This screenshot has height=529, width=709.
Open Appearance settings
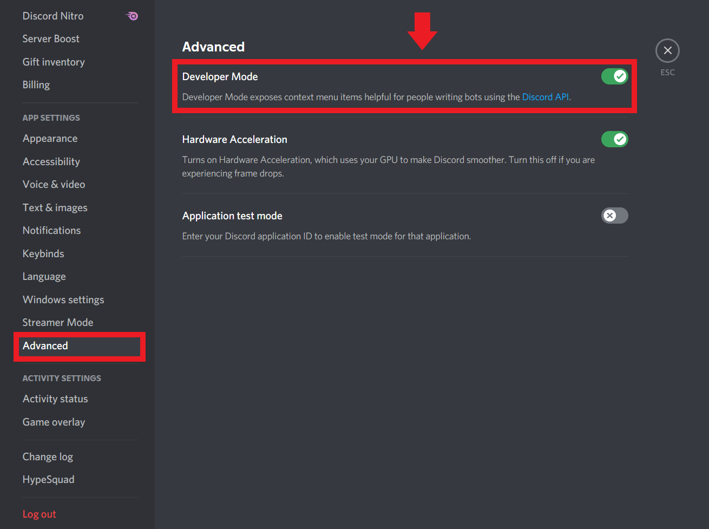click(50, 139)
